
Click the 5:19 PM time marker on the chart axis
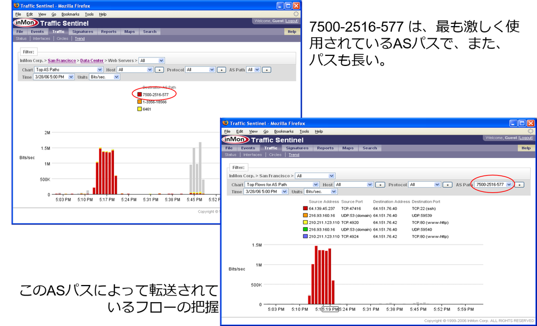pos(329,309)
